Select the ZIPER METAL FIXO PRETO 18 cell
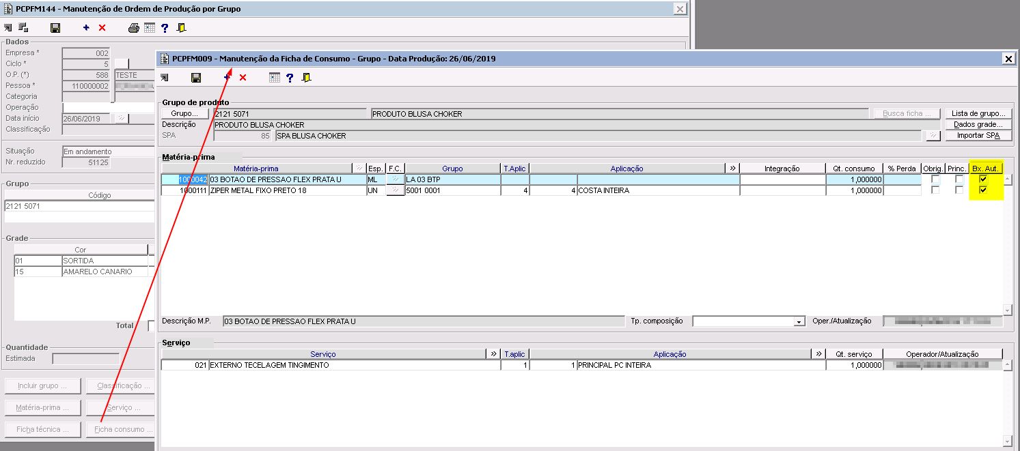Viewport: 1020px width, 451px height. [287, 190]
